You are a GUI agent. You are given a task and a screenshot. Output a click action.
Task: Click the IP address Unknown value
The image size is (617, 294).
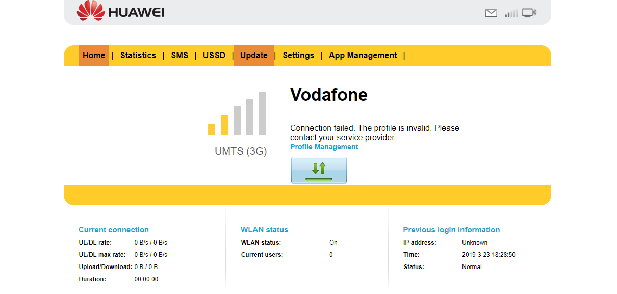pos(475,243)
